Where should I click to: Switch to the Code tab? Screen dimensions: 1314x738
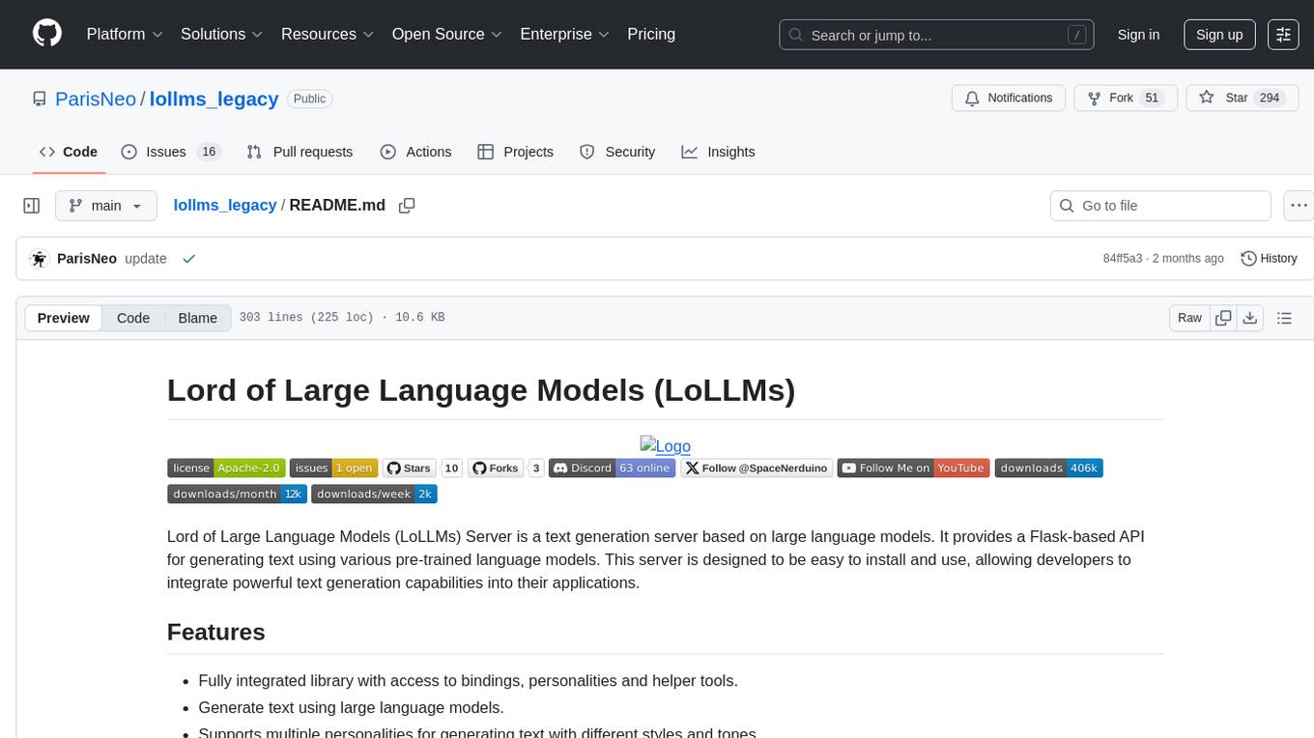pyautogui.click(x=69, y=152)
